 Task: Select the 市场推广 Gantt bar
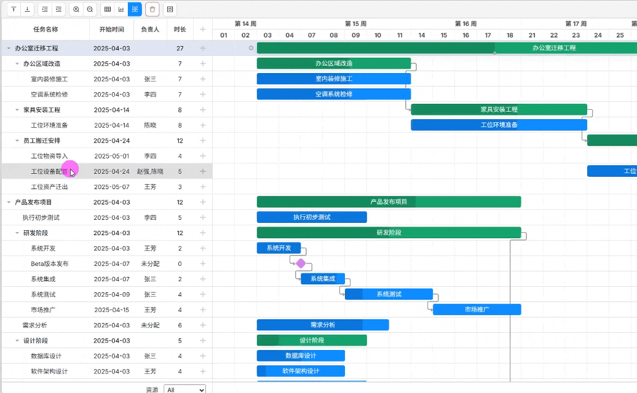pyautogui.click(x=477, y=309)
